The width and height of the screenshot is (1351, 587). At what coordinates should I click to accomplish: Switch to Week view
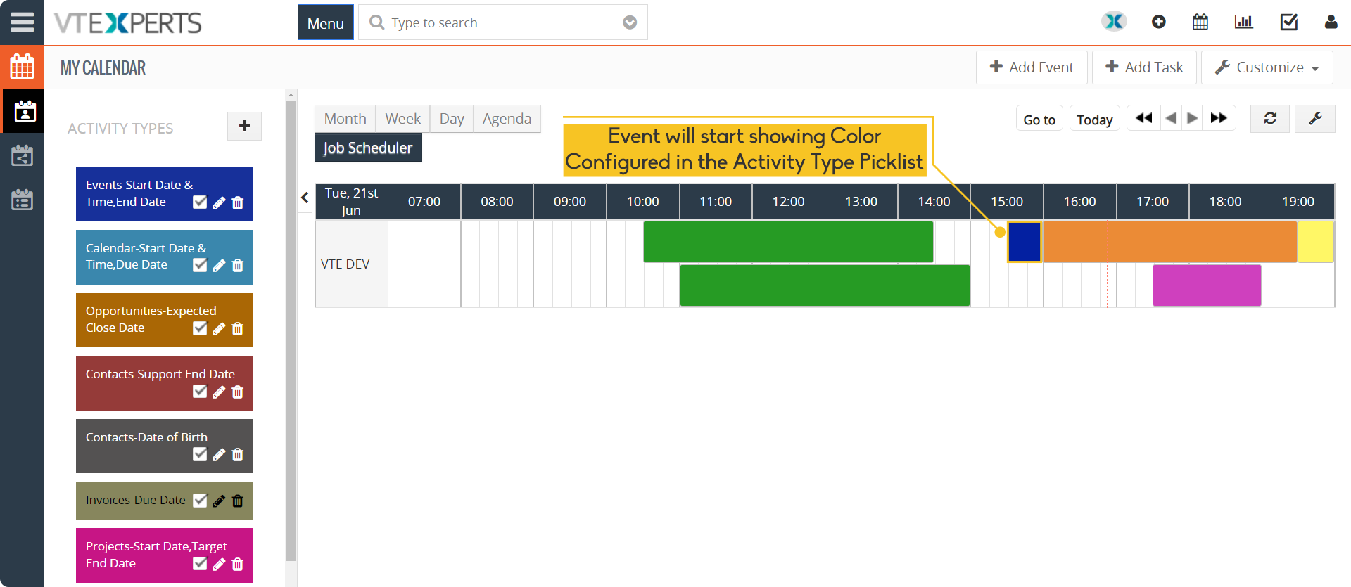[x=402, y=119]
